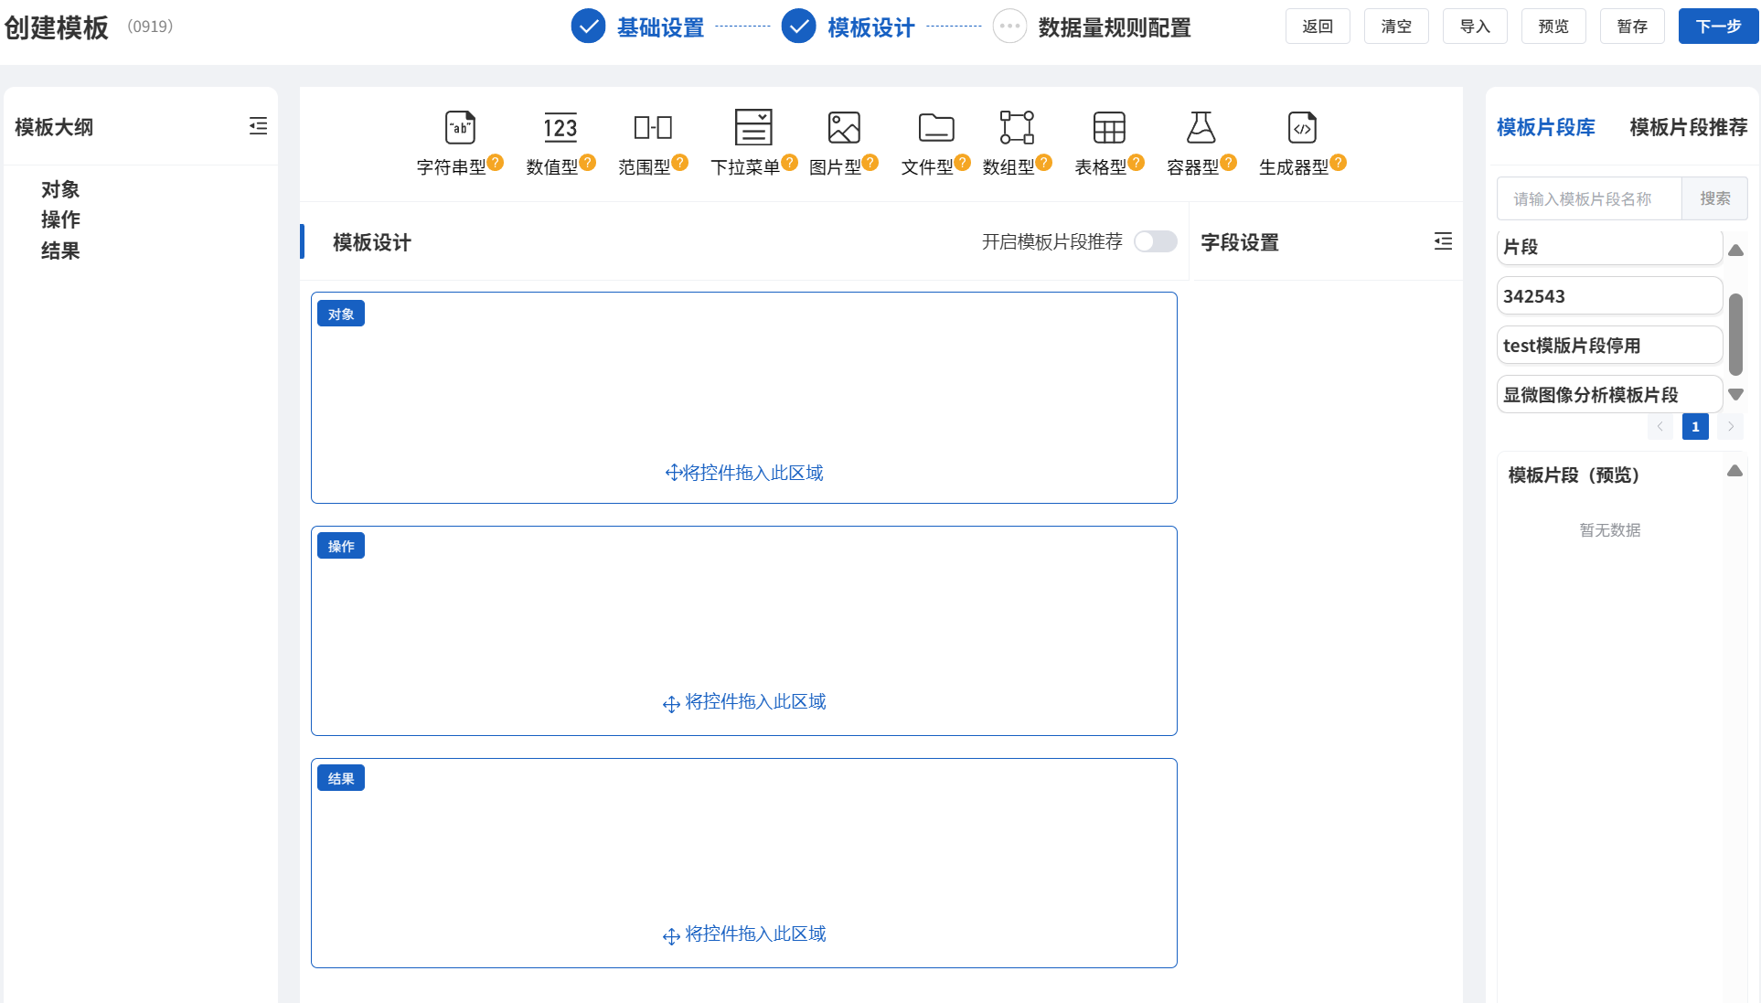Select the 数值型 numeric control icon

pyautogui.click(x=560, y=128)
